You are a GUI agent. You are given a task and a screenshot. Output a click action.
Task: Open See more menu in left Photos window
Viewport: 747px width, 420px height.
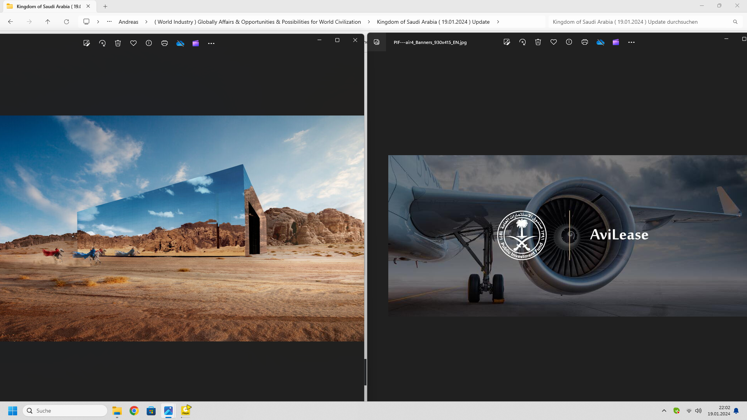pyautogui.click(x=211, y=43)
